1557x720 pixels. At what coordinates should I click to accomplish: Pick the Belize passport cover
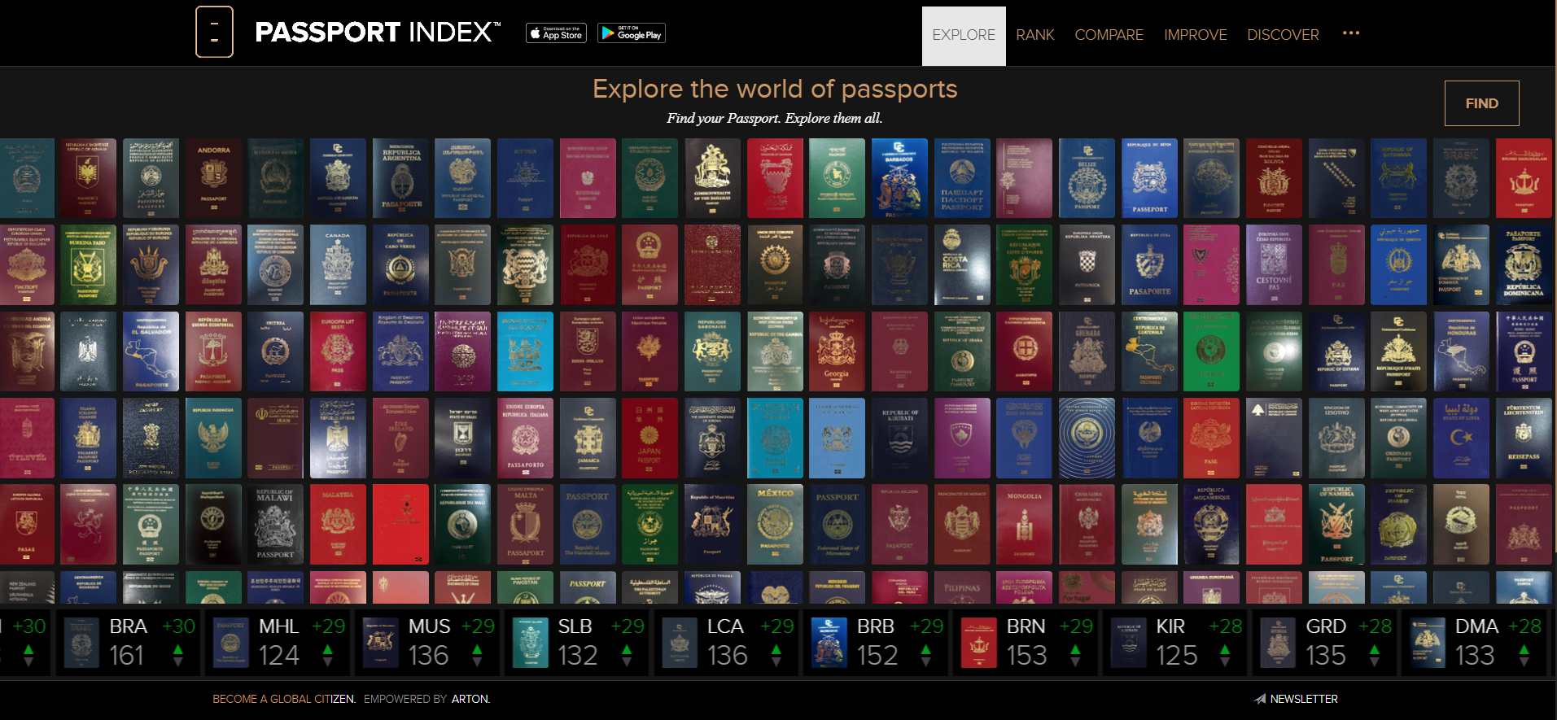[1087, 178]
